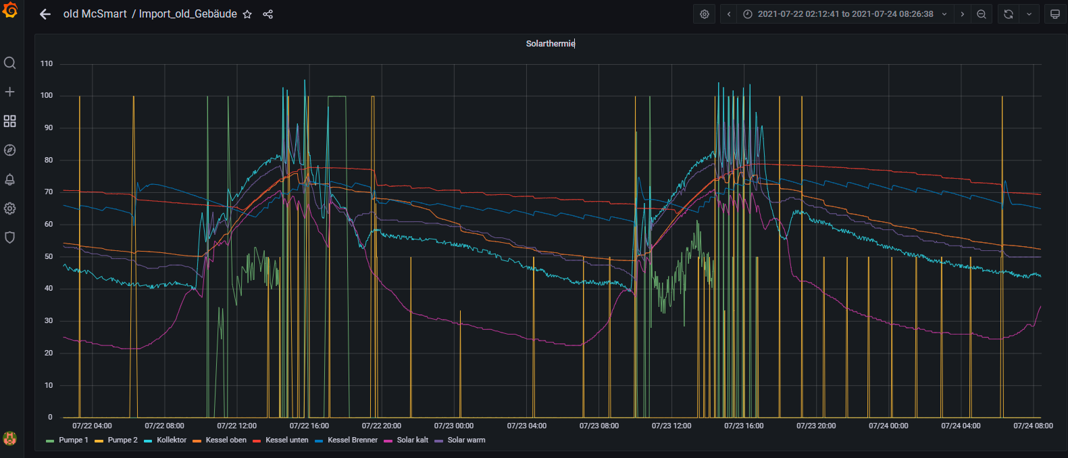This screenshot has height=458, width=1068.
Task: Open the Server Admin shield icon
Action: pyautogui.click(x=9, y=237)
